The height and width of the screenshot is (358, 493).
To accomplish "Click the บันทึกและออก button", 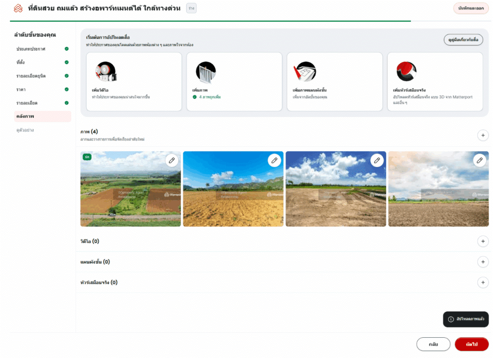I will (471, 8).
